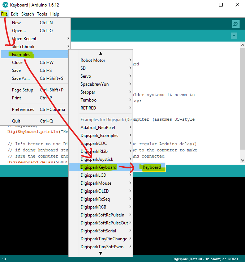Expand SD examples submenu

click(101, 68)
